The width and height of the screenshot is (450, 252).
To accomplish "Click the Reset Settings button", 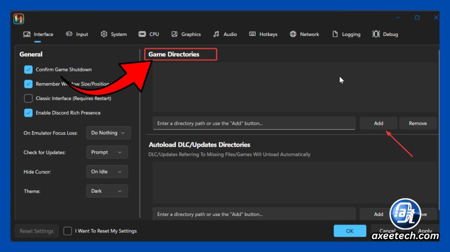I will pos(37,231).
